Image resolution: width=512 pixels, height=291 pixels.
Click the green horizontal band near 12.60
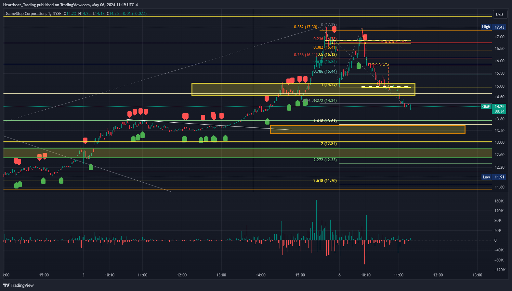247,153
